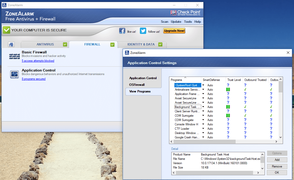Image resolution: width=294 pixels, height=180 pixels.
Task: Click the ZoneAlarm icon in main title bar
Action: pos(4,5)
